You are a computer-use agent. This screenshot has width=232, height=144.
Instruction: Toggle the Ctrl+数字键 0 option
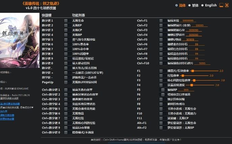click(67, 133)
